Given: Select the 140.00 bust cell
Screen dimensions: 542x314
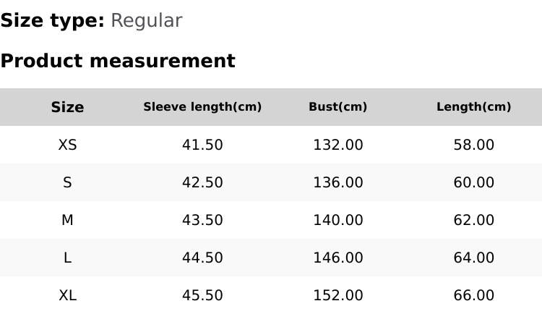Looking at the screenshot, I should coord(337,220).
